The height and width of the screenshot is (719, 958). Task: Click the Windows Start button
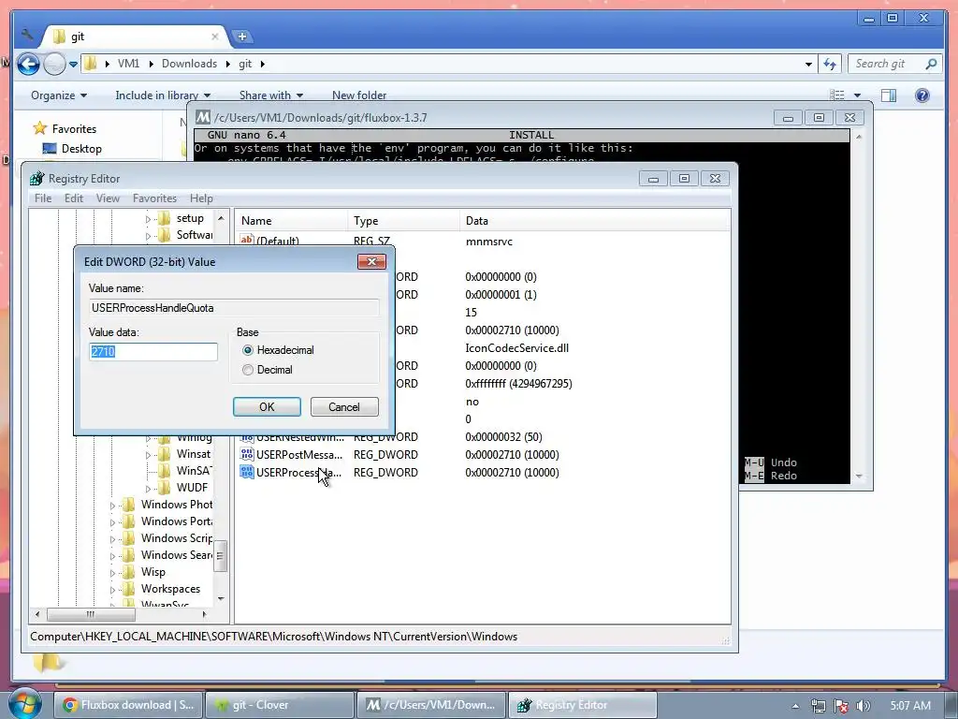tap(25, 704)
